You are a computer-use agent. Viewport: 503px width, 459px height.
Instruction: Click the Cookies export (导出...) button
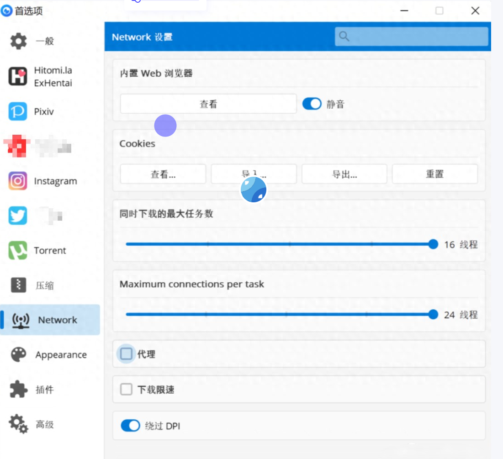click(x=344, y=174)
